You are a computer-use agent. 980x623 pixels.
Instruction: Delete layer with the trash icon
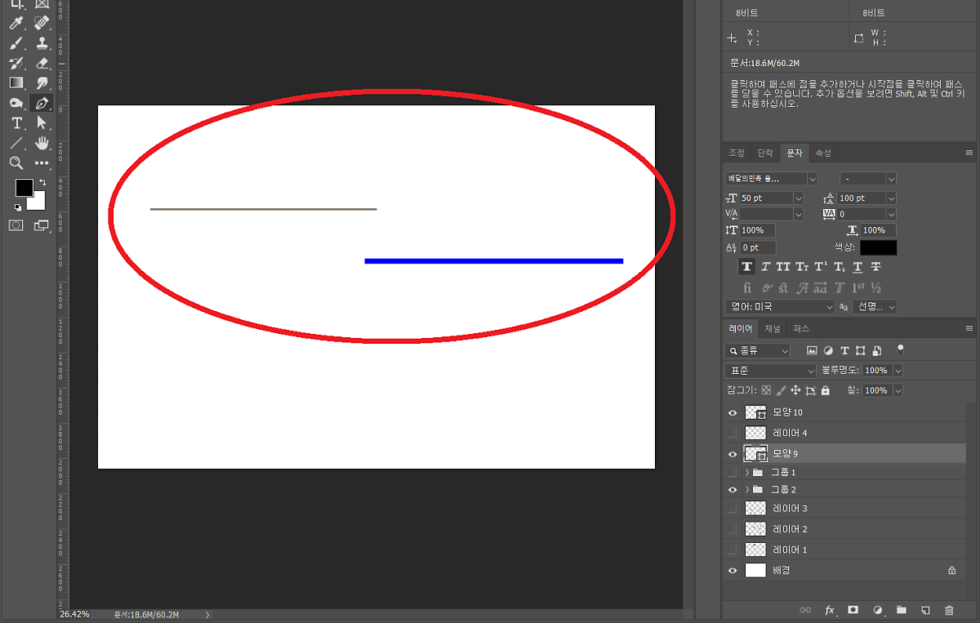[949, 610]
